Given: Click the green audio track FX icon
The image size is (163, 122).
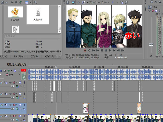Looking at the screenshot, I should tap(9, 71).
